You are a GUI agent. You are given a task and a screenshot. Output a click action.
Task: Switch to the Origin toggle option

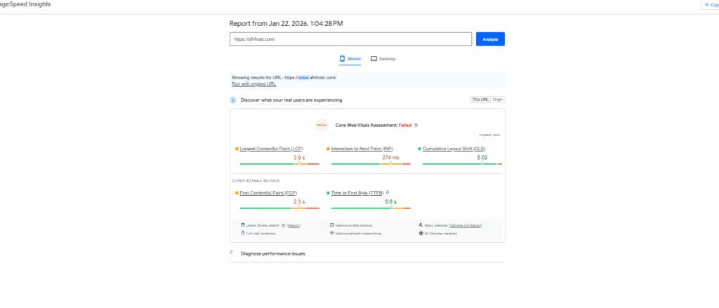coord(497,100)
